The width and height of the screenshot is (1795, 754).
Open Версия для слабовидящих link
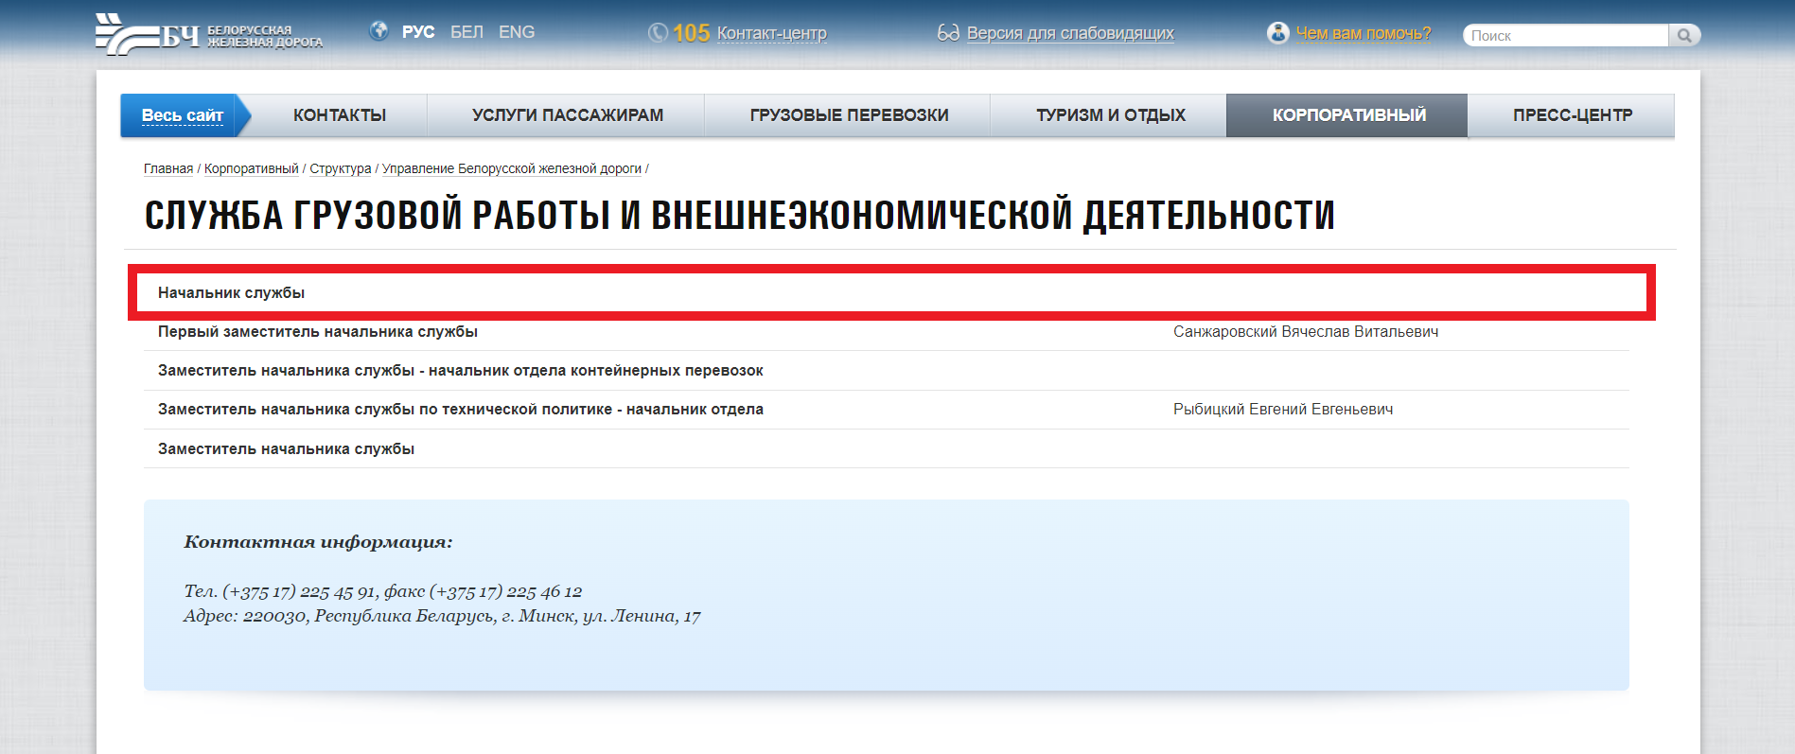pos(1069,33)
